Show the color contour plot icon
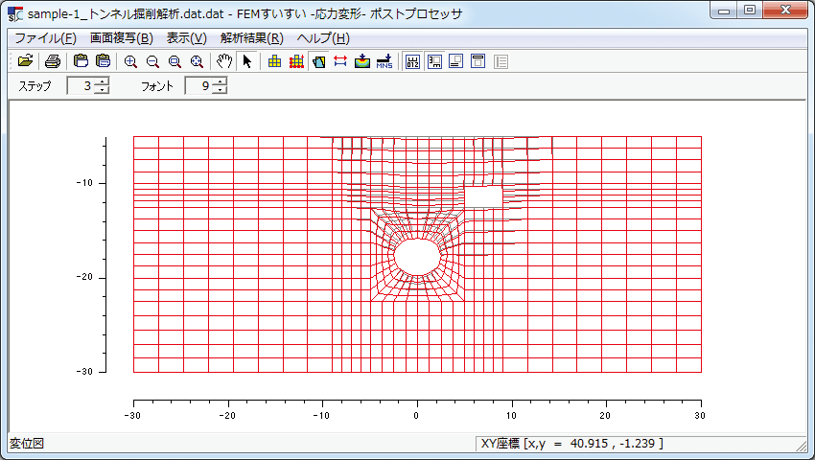The image size is (815, 460). tap(362, 62)
